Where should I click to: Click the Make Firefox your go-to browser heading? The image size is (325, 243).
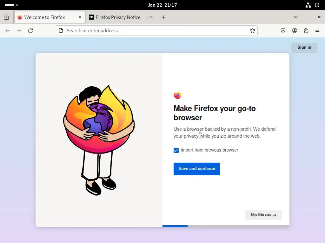215,113
